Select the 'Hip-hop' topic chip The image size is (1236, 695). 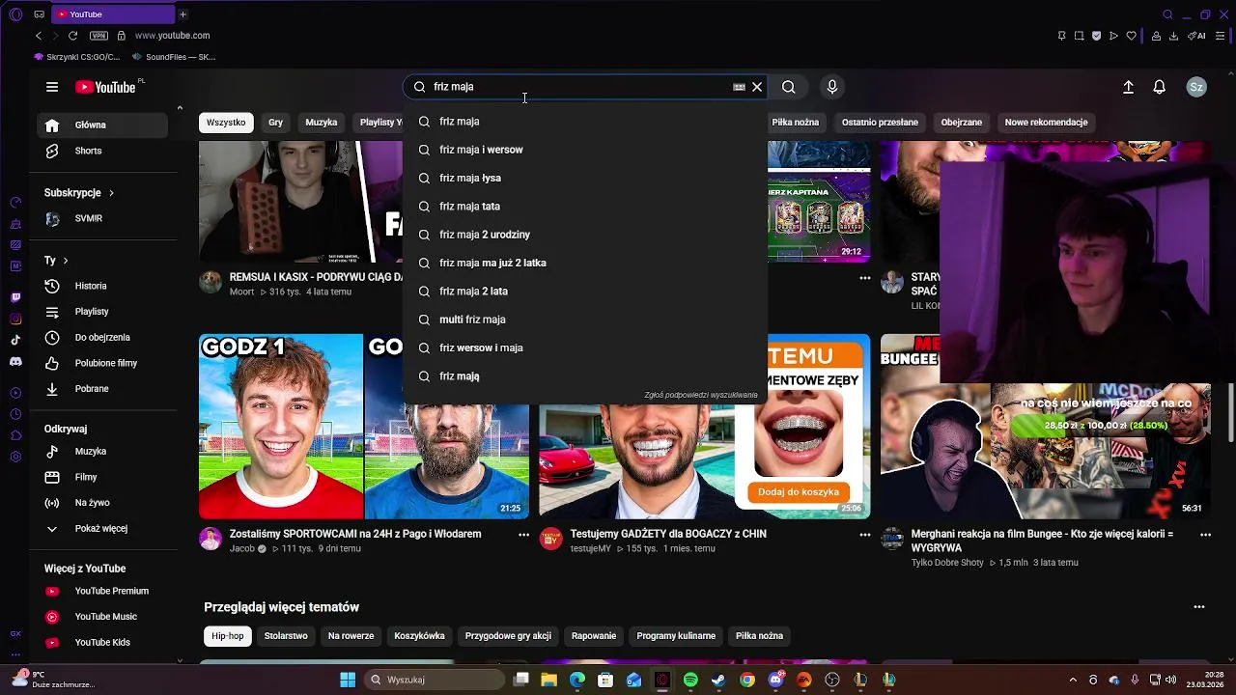pos(228,636)
